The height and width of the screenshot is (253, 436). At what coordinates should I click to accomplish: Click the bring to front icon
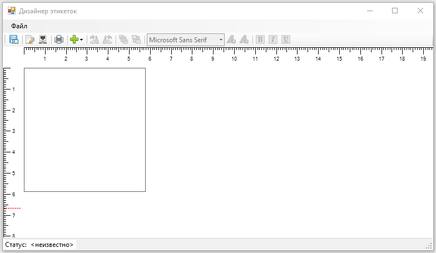coord(123,39)
